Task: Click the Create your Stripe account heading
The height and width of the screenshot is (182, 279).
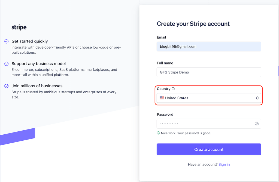Action: (x=193, y=24)
